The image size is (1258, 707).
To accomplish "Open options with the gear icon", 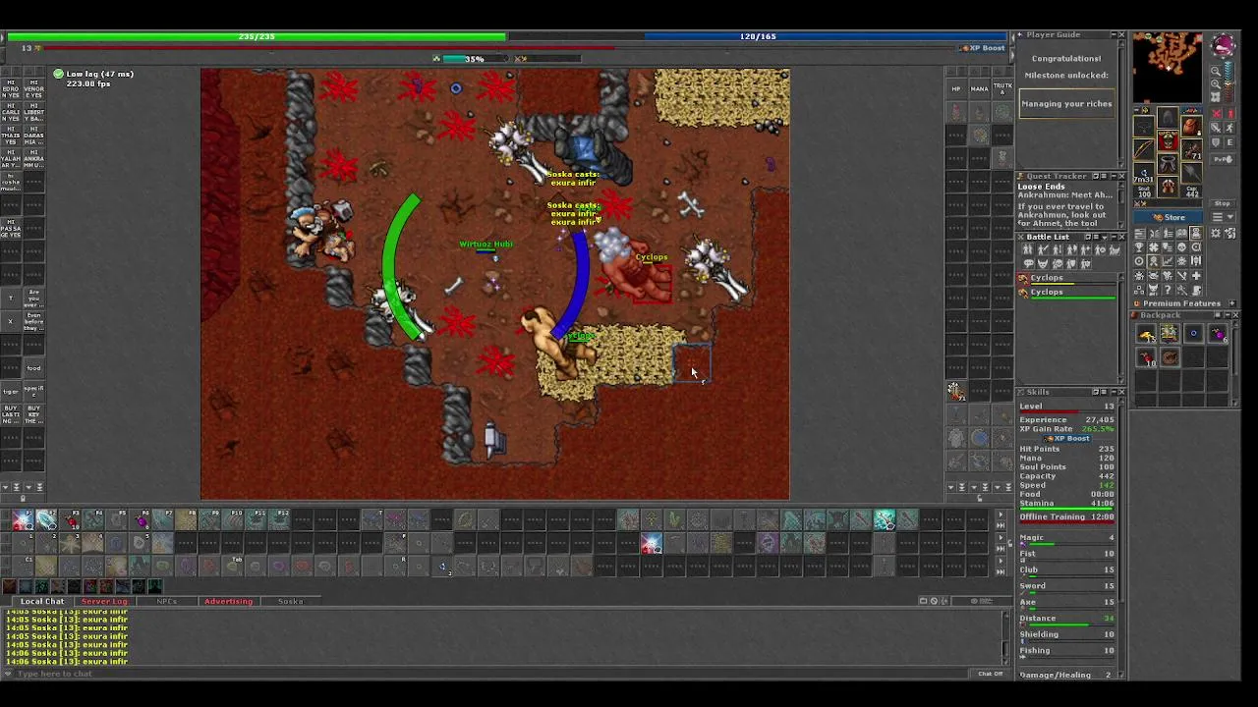I will point(1216,234).
